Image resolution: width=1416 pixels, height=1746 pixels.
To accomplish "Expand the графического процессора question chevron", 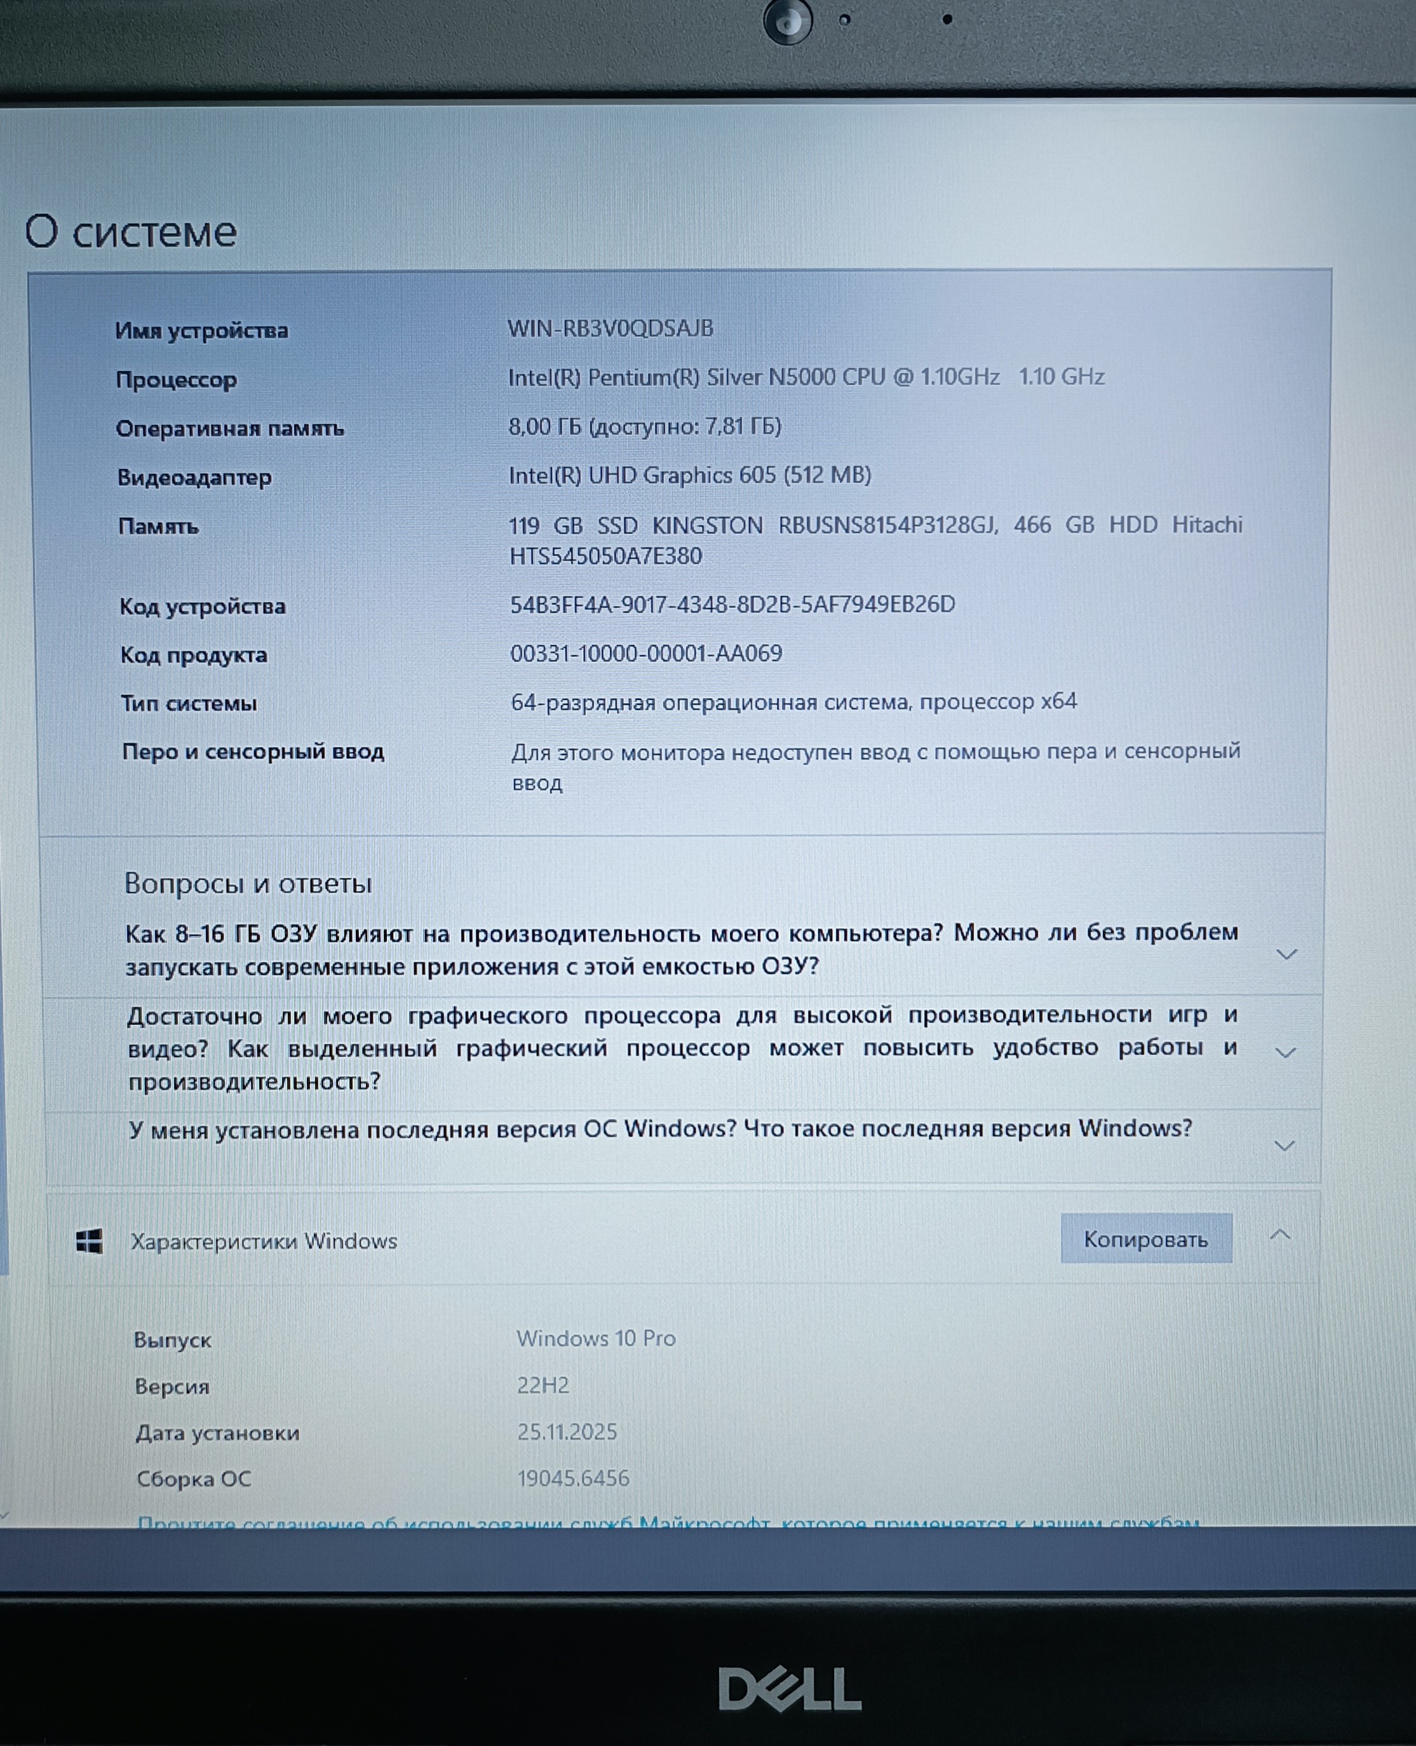I will click(x=1286, y=1053).
